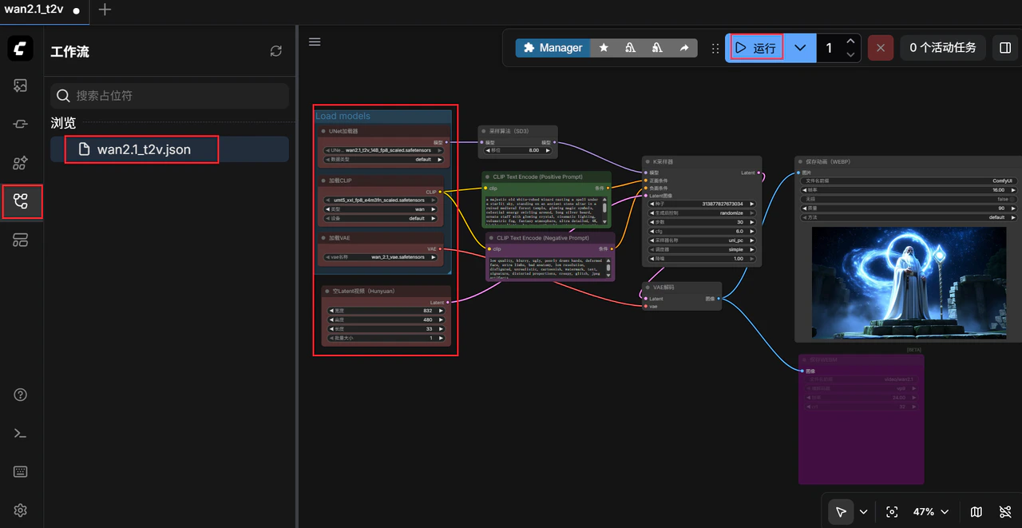Toggle link visibility on canvas
This screenshot has width=1022, height=528.
[x=1005, y=512]
